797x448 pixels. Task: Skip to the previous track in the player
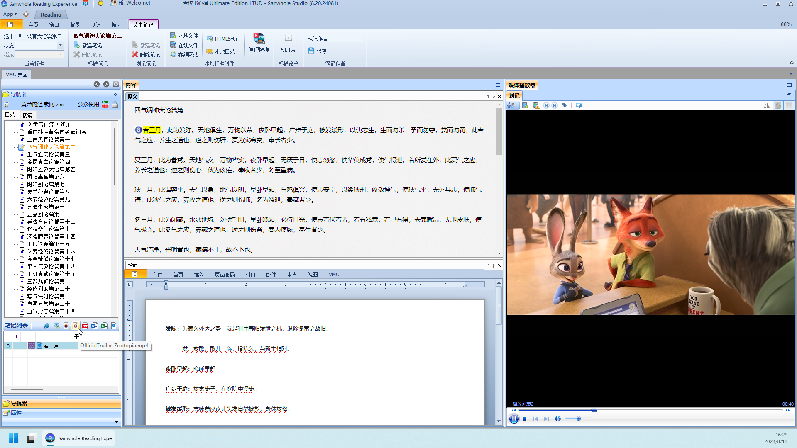(535, 419)
